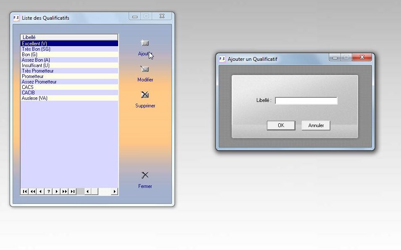Click horizontal scrollbar right arrow
This screenshot has height=250, width=401.
[x=114, y=192]
